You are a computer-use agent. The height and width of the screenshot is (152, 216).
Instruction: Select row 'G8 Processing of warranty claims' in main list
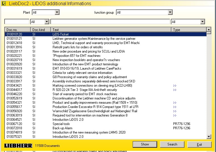pos(106,77)
